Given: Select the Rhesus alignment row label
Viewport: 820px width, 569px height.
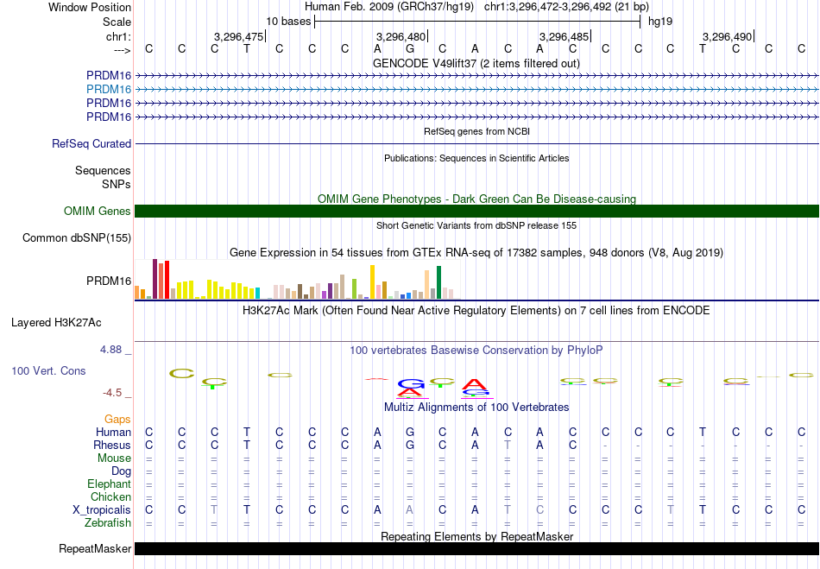Looking at the screenshot, I should click(112, 445).
